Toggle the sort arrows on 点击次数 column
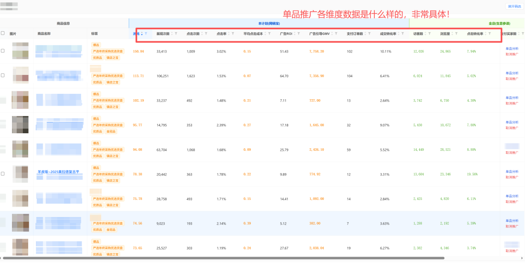This screenshot has width=525, height=265. pos(202,34)
